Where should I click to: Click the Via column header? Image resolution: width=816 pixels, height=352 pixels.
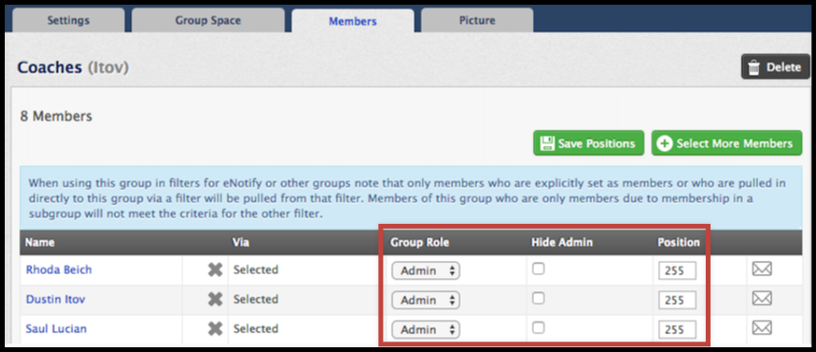pos(241,242)
